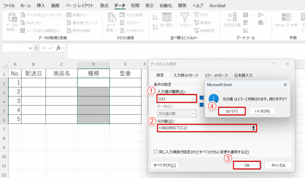Click the 元の値 formula field
This screenshot has height=178, width=305.
(x=204, y=128)
